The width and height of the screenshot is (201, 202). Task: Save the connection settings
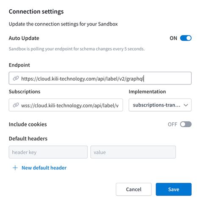tap(173, 189)
